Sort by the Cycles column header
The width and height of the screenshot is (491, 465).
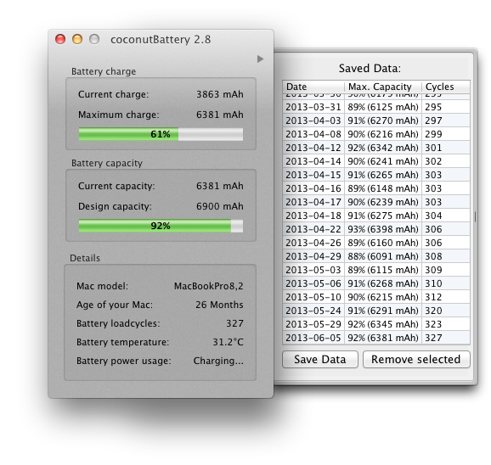(x=446, y=87)
